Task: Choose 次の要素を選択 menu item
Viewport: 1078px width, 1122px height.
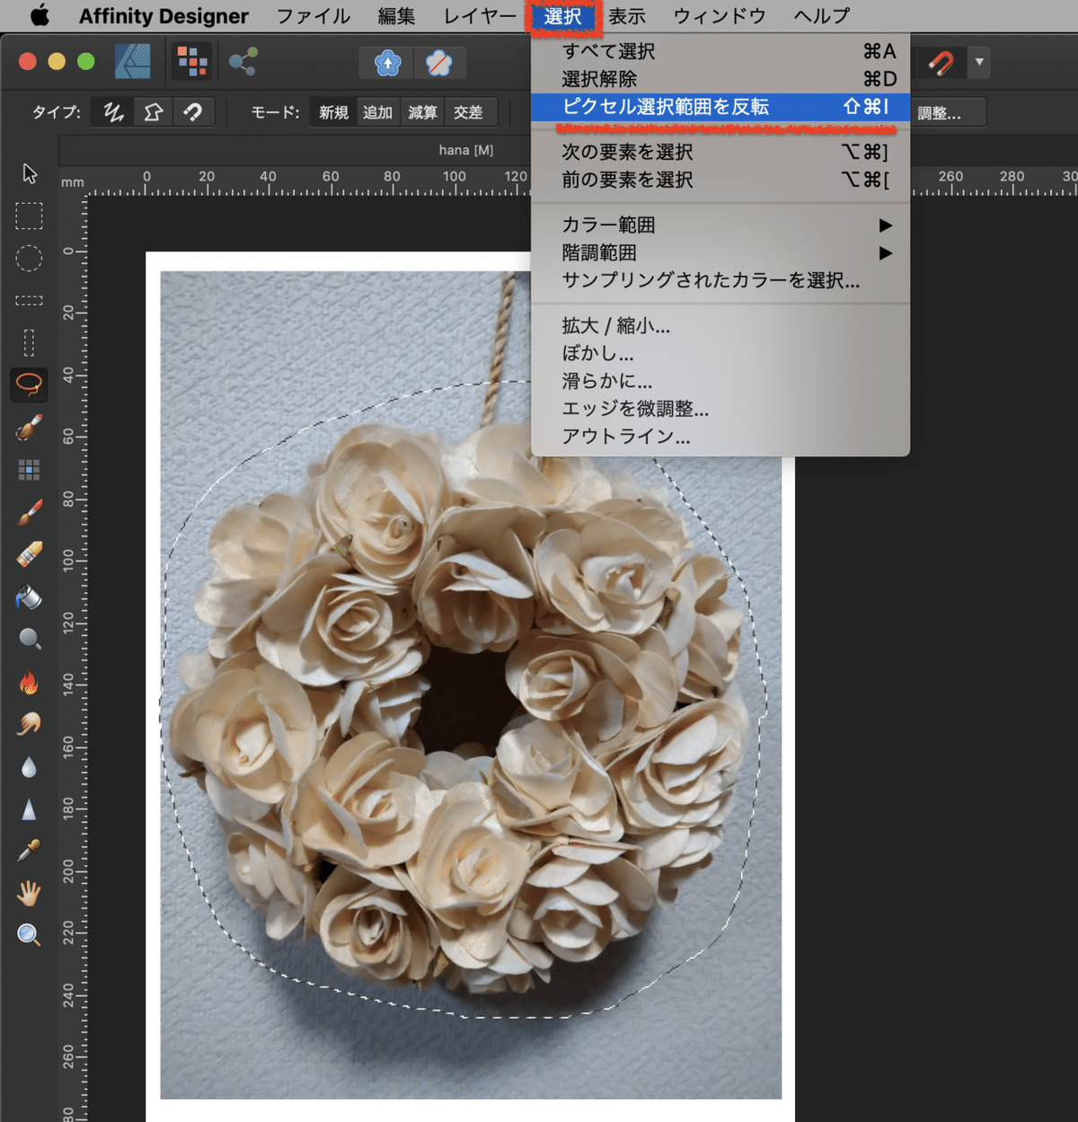Action: (x=720, y=152)
